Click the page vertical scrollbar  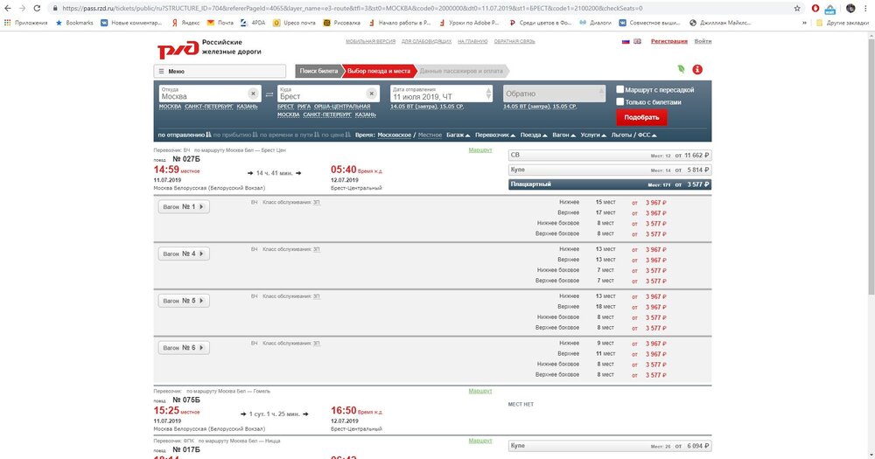(x=871, y=167)
